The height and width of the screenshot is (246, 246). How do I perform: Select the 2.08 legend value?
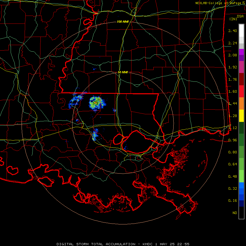(x=233, y=55)
